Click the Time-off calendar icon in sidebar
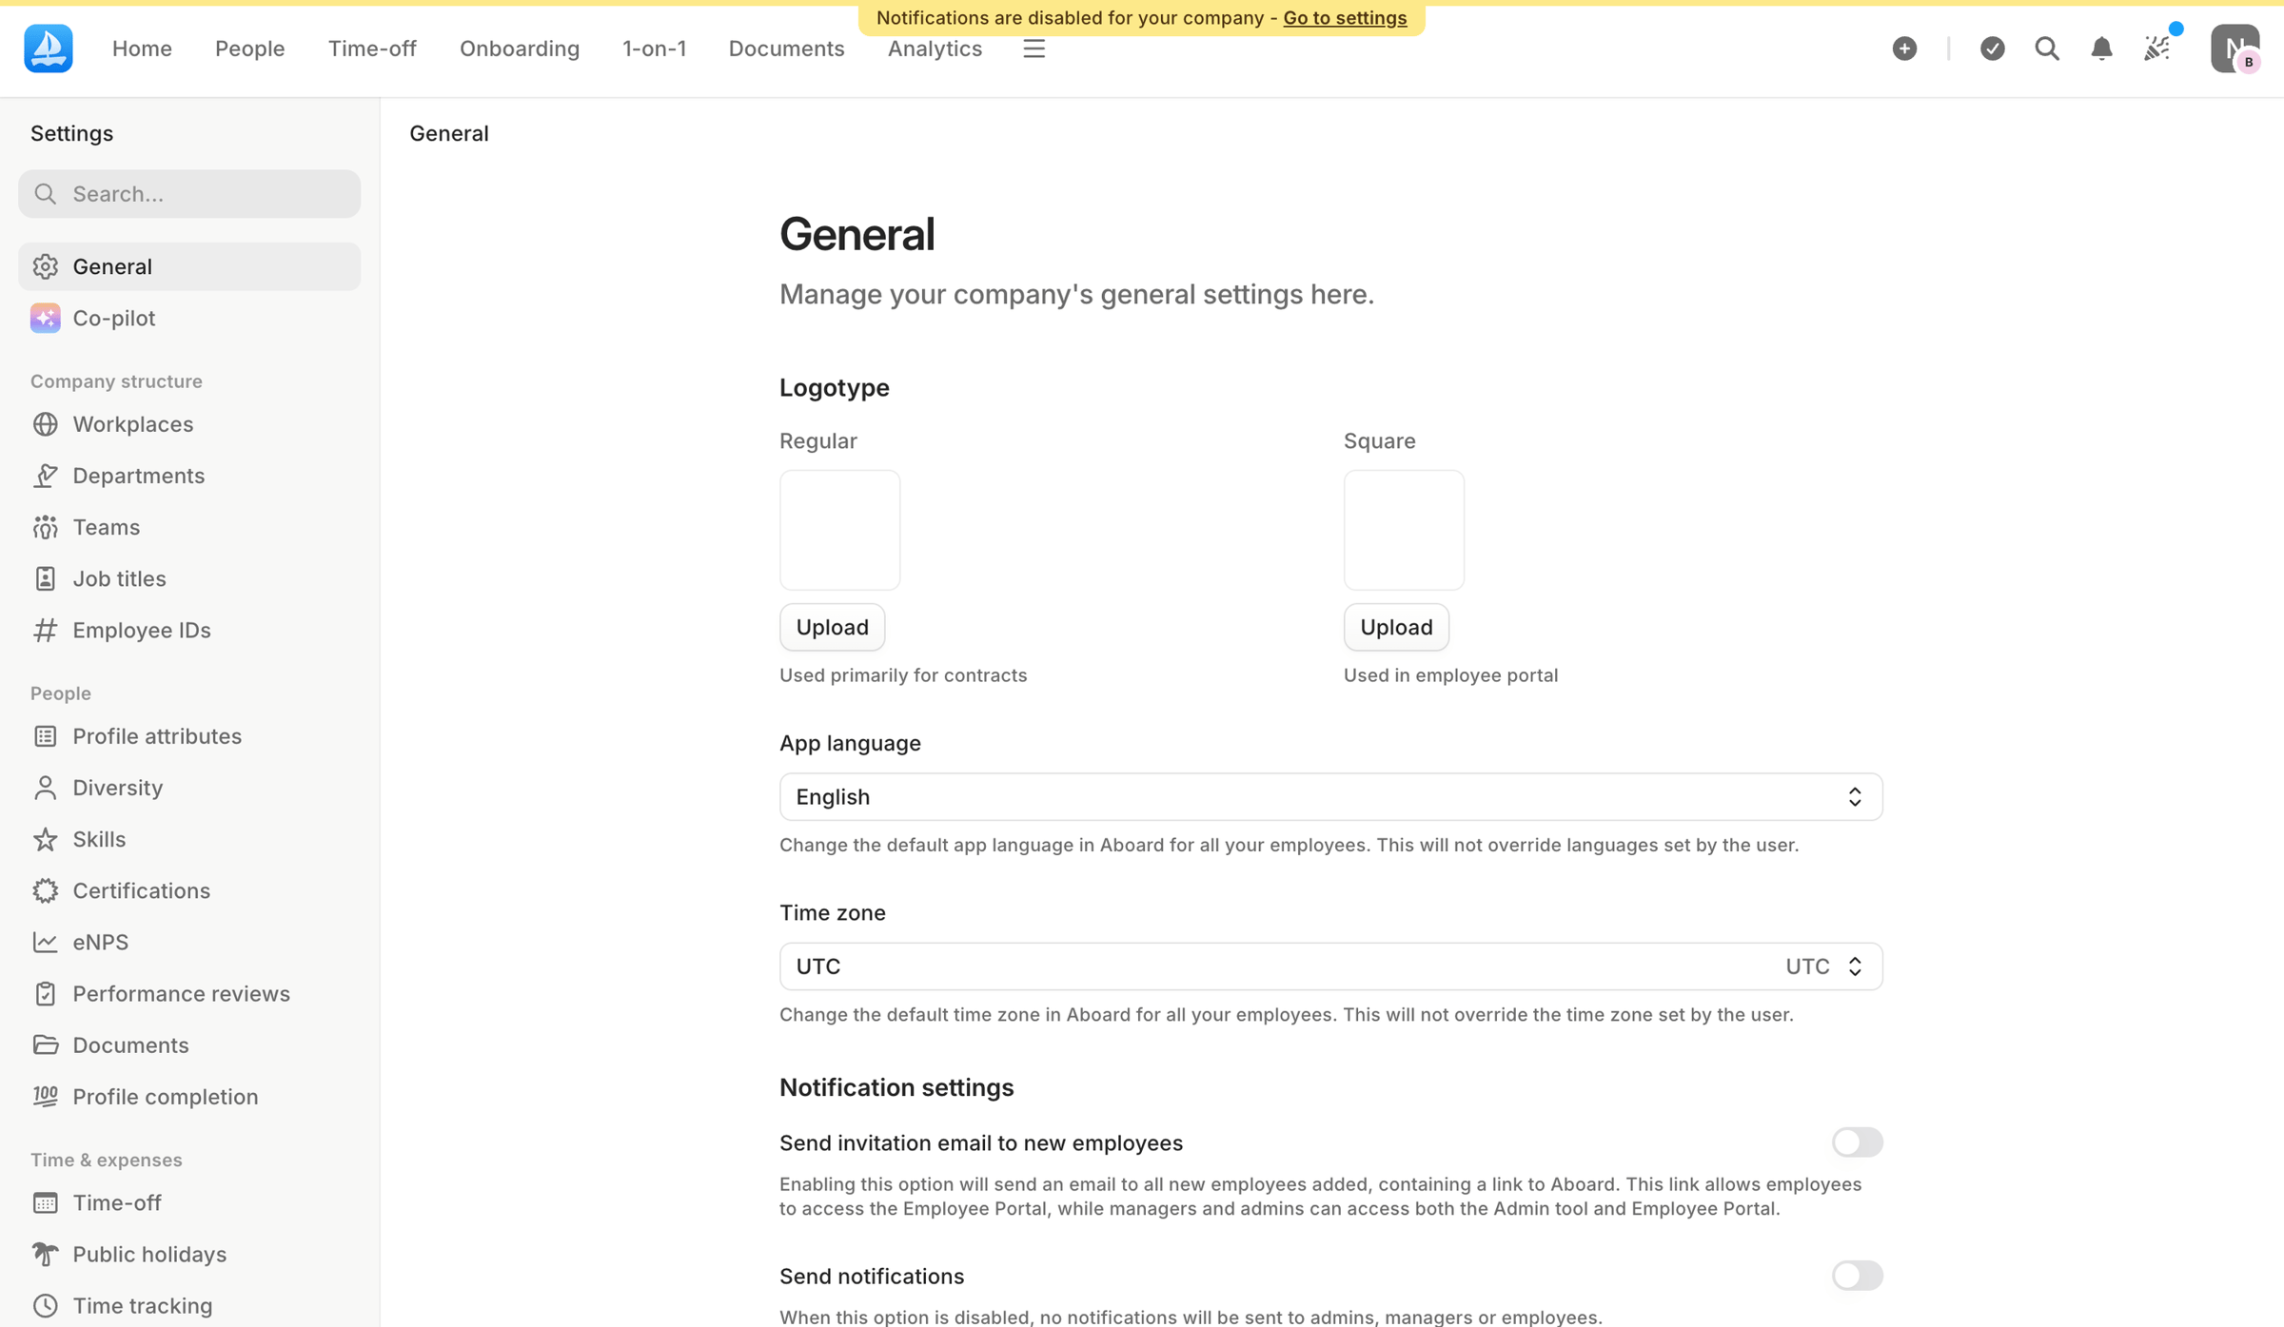The image size is (2284, 1327). coord(45,1202)
